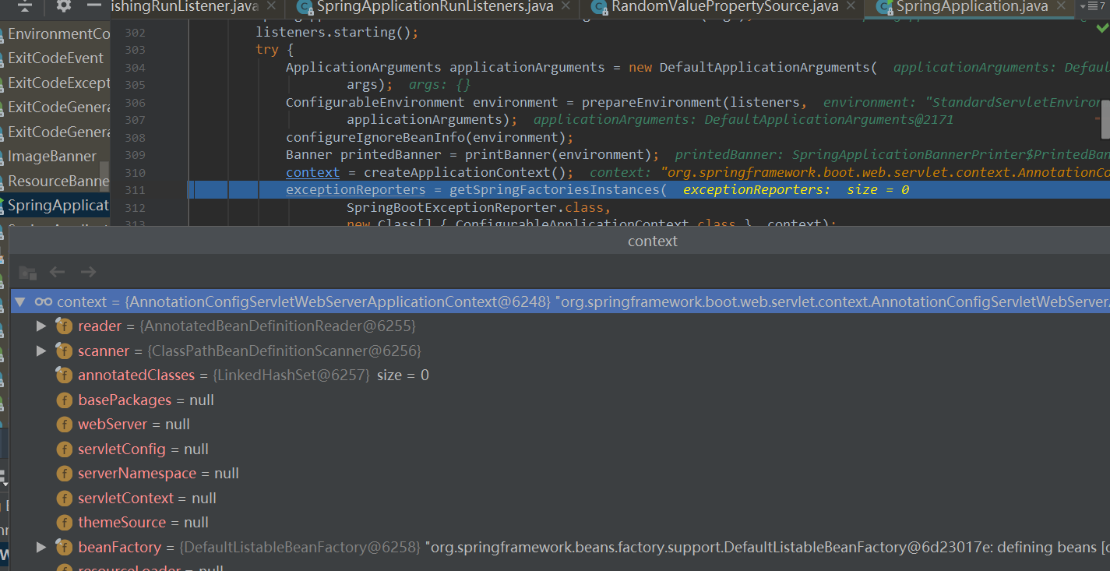Select the servletContext = null row
The width and height of the screenshot is (1110, 571).
560,499
